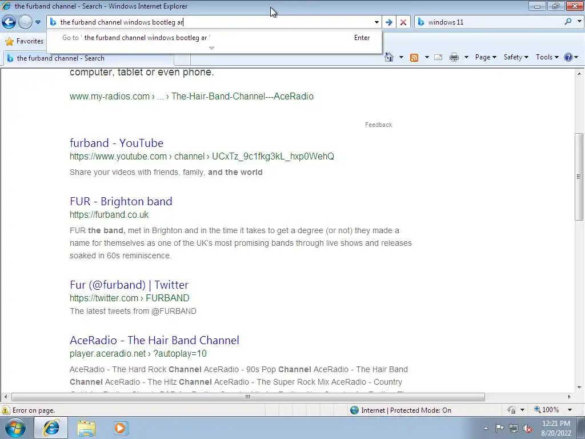Click the horizontal scrollbar left arrow

point(5,397)
